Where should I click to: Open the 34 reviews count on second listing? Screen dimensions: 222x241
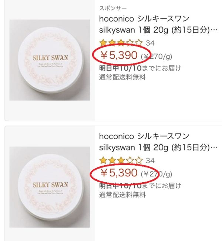click(150, 161)
